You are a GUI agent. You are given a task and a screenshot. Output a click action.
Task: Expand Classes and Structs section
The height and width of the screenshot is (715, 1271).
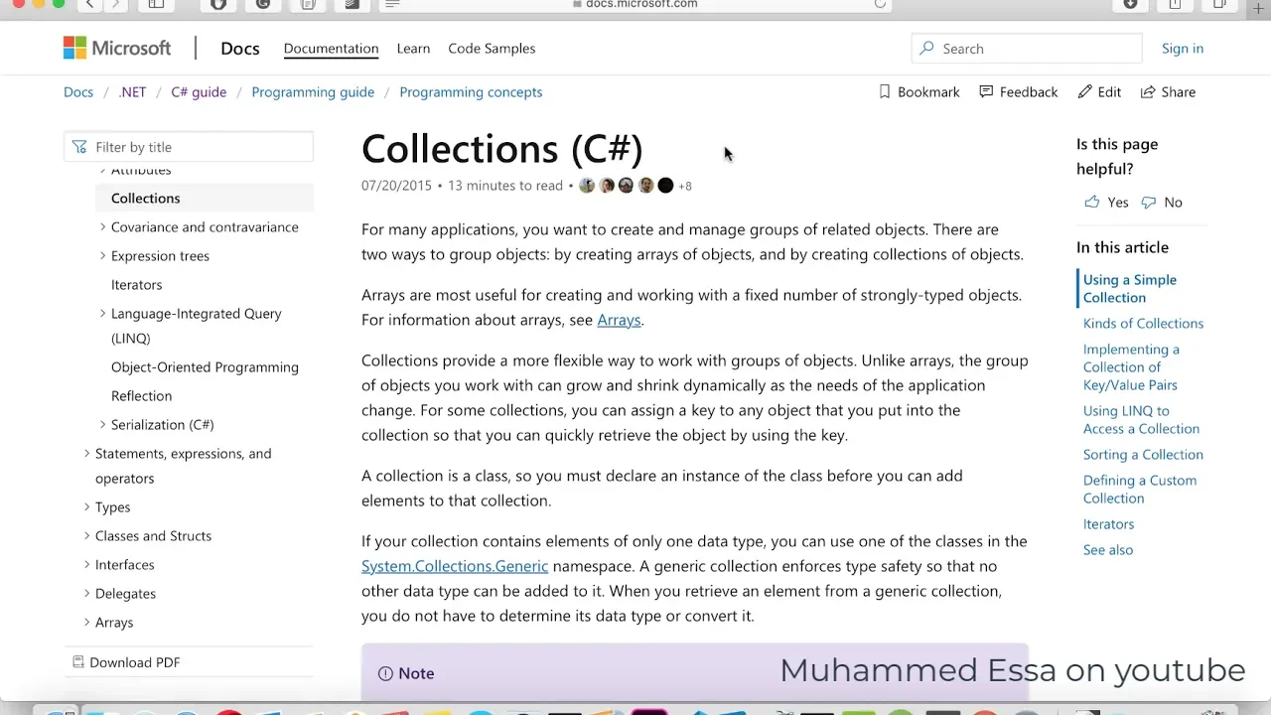(86, 536)
